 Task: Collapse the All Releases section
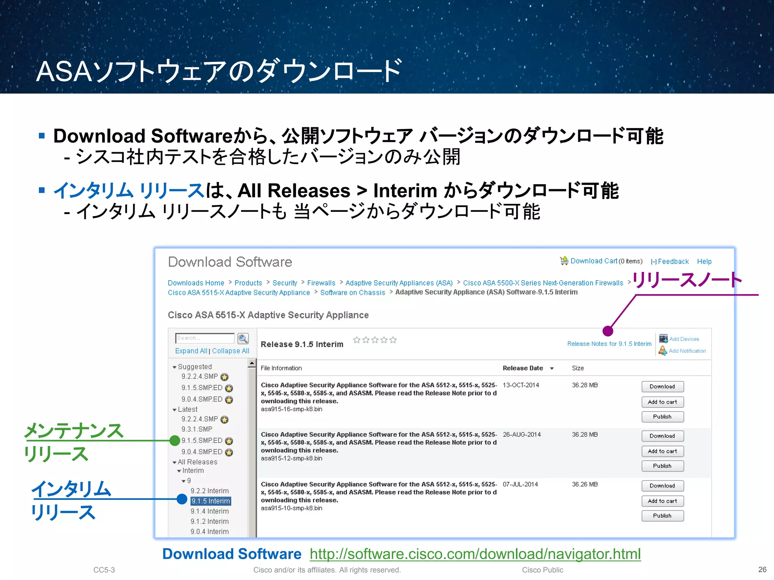175,462
